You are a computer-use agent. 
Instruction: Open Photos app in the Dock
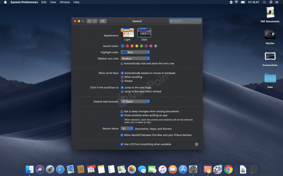coord(132,169)
